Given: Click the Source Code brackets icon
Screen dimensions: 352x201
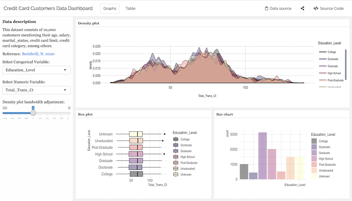Looking at the screenshot, I should coord(316,8).
